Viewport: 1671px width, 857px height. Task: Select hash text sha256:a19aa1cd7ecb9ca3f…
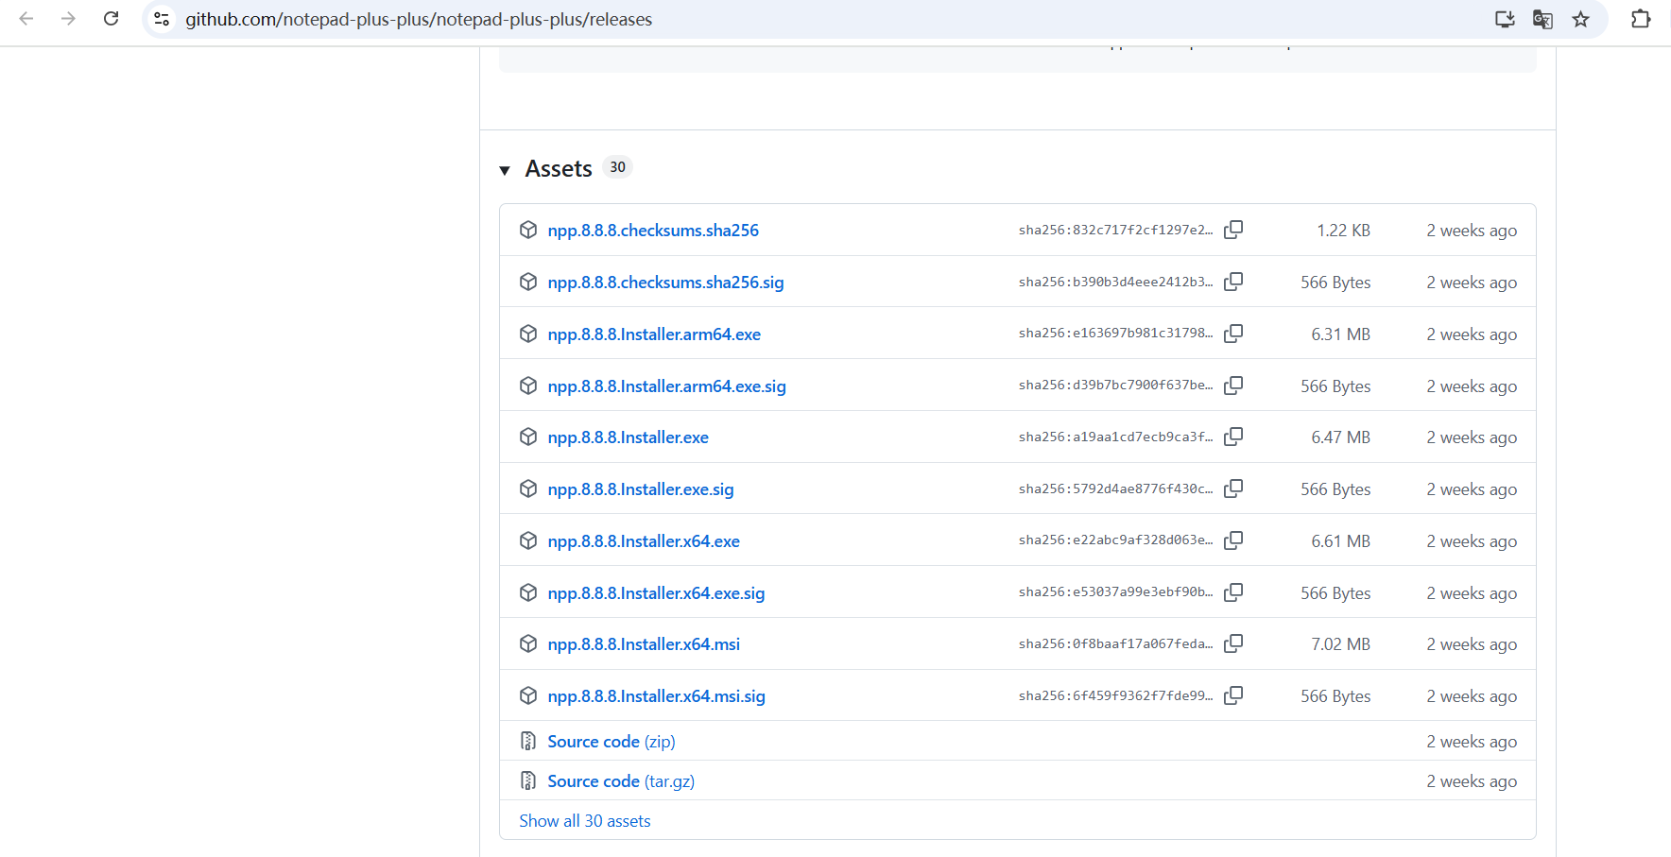tap(1115, 437)
